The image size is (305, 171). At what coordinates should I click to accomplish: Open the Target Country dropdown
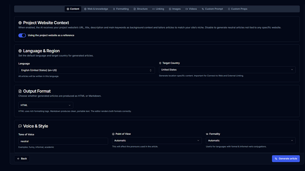pyautogui.click(x=227, y=70)
